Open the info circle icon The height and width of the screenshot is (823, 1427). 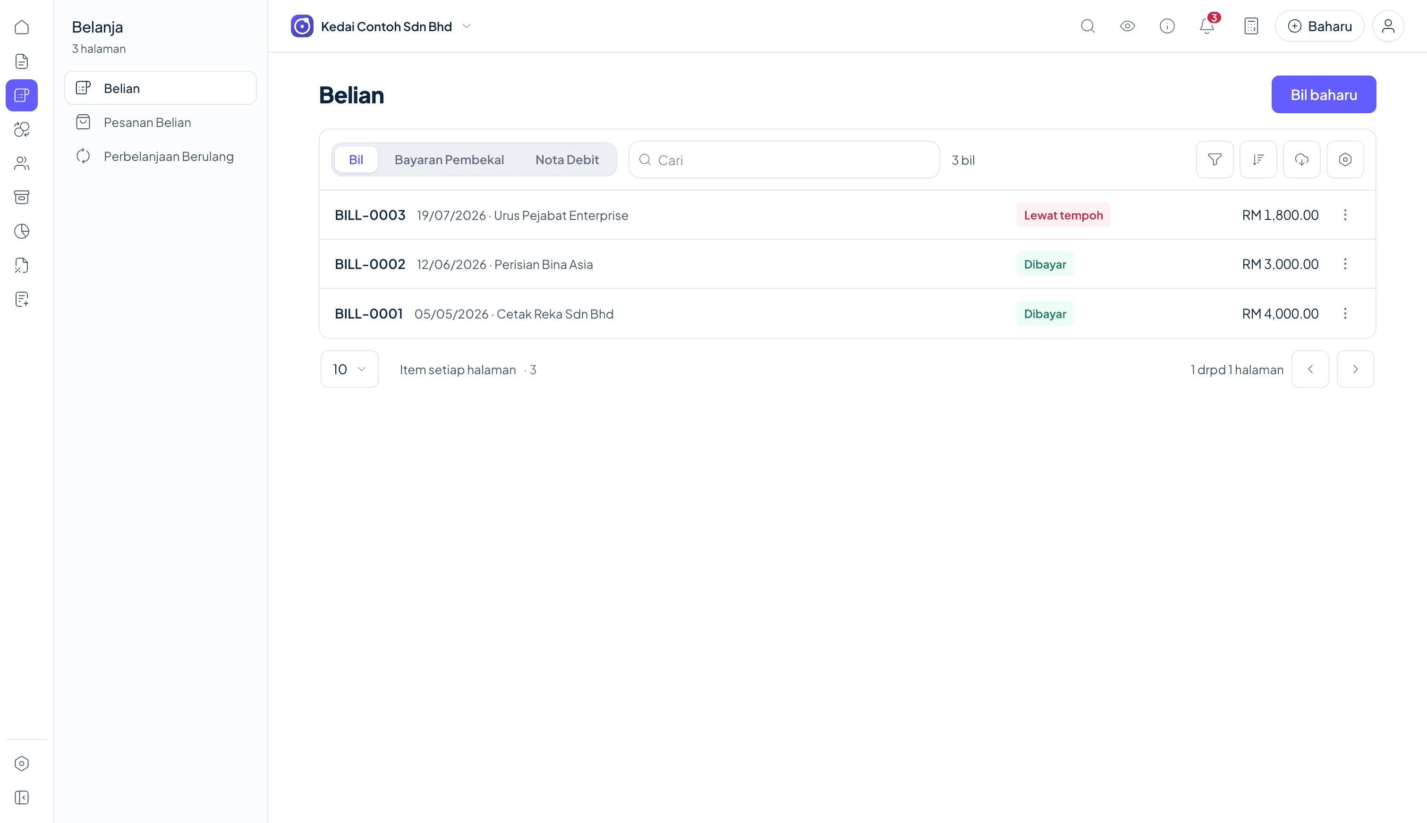pyautogui.click(x=1167, y=26)
